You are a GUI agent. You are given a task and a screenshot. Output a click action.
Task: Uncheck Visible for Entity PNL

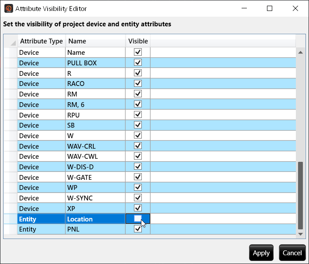(138, 229)
